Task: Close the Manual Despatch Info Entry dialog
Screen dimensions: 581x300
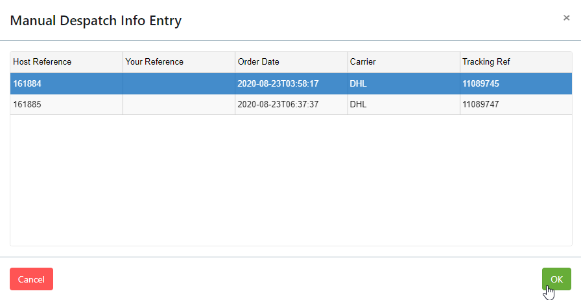Action: point(566,17)
